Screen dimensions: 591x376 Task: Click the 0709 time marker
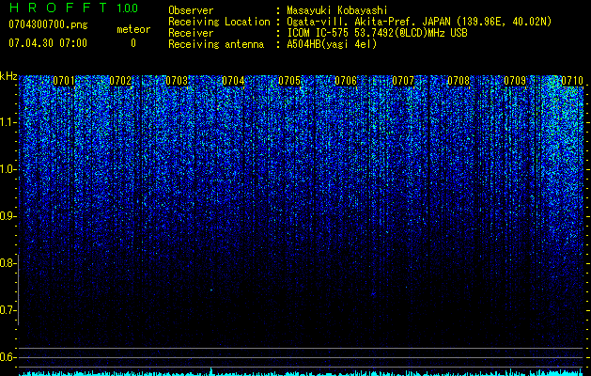click(x=515, y=81)
